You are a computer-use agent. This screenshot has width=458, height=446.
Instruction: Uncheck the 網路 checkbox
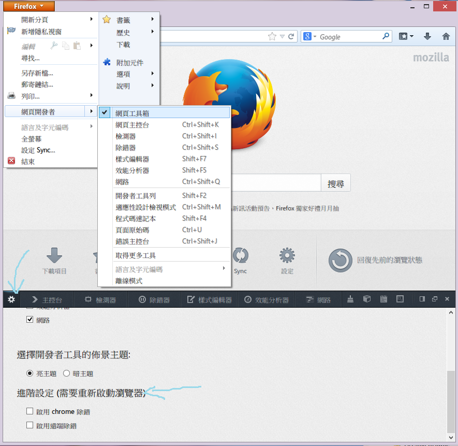pos(30,320)
